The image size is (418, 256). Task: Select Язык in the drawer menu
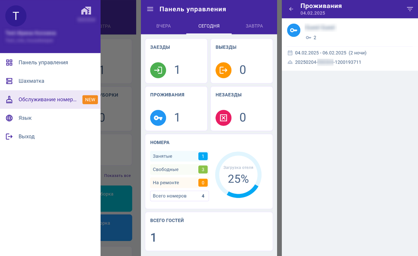click(50, 118)
